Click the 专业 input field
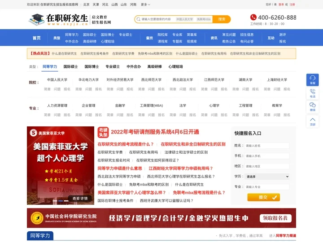The height and width of the screenshot is (242, 323). (x=266, y=187)
